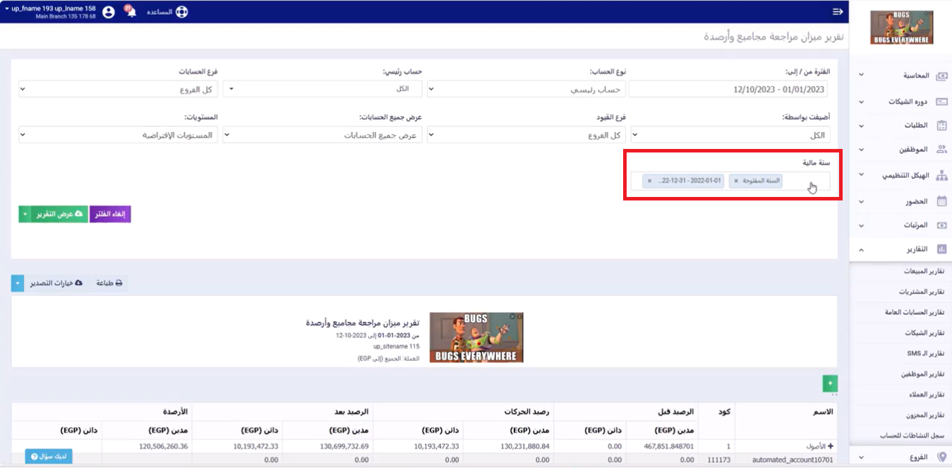Click the Branches (الفروع) location pin icon

(x=941, y=457)
